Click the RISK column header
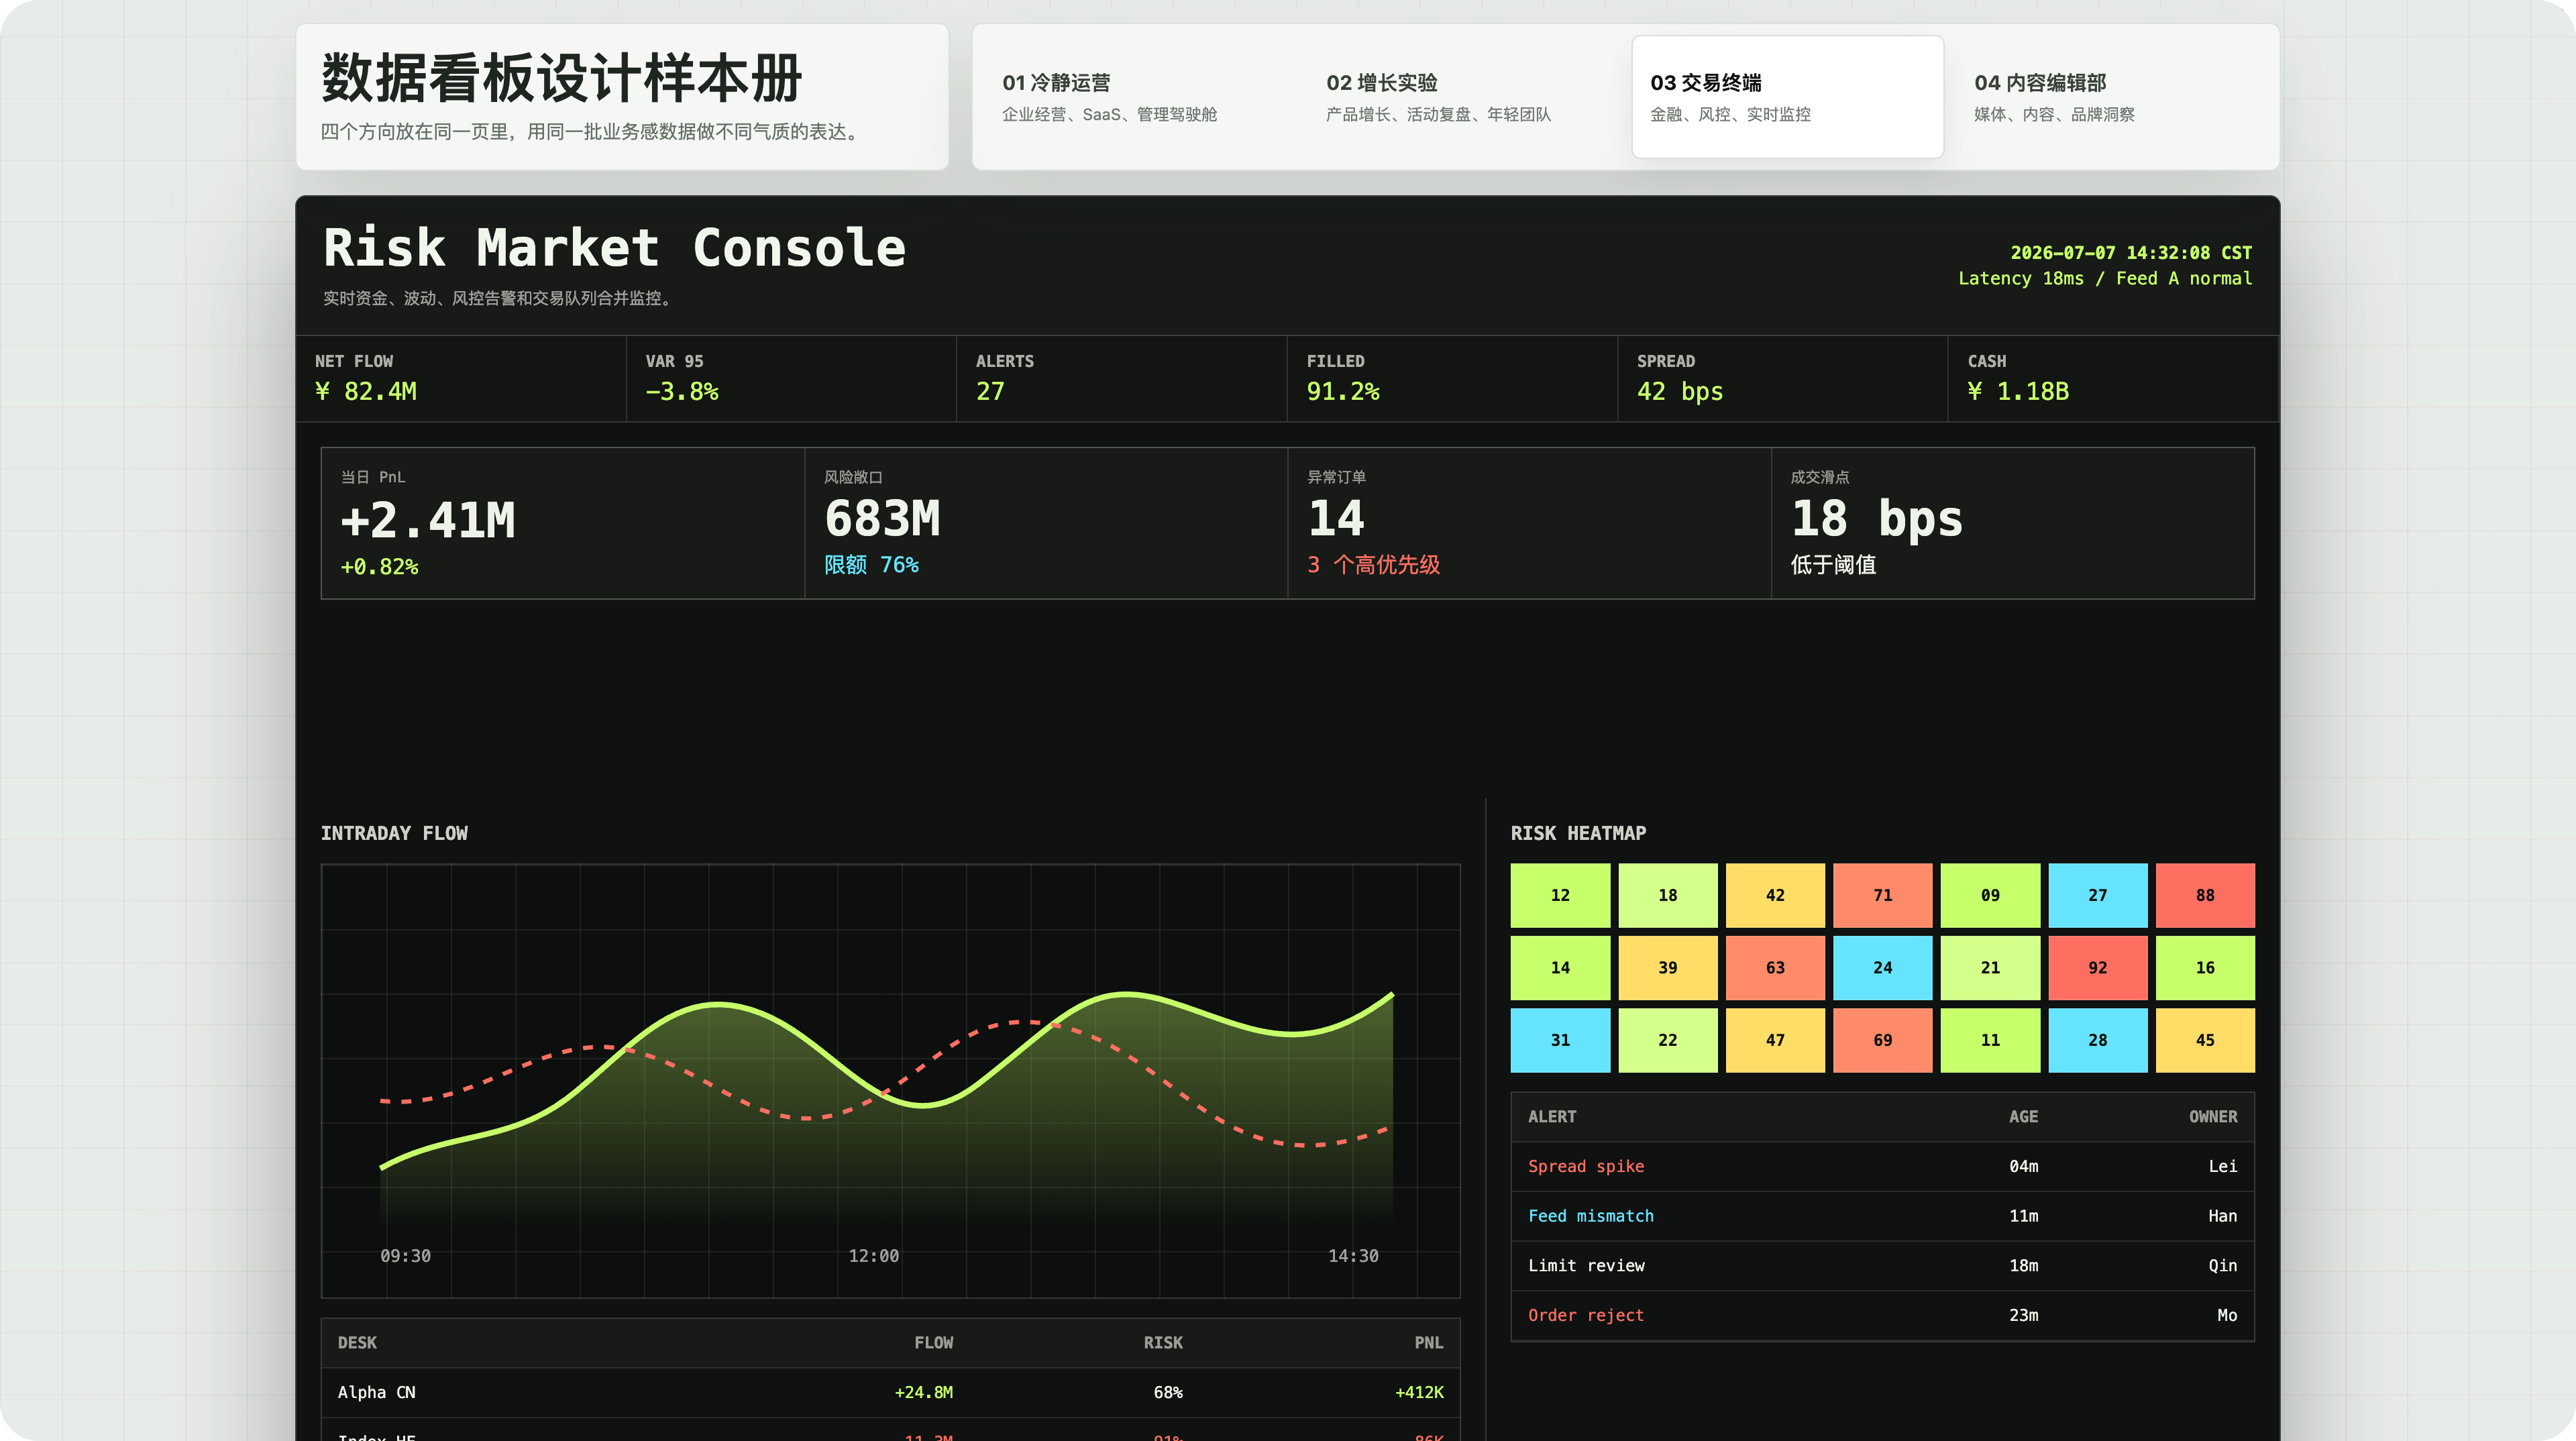The width and height of the screenshot is (2576, 1441). pyautogui.click(x=1163, y=1342)
